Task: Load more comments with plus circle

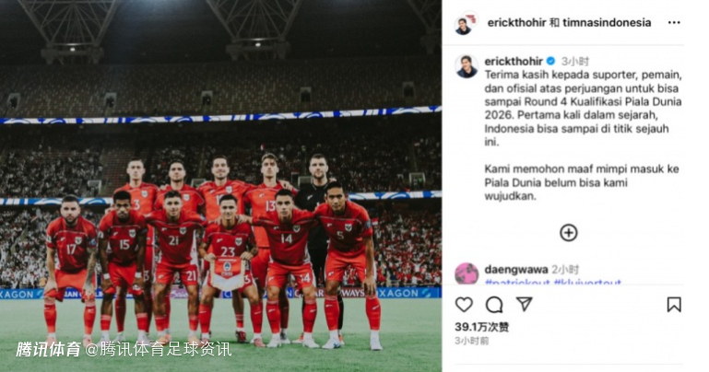Action: pos(568,233)
